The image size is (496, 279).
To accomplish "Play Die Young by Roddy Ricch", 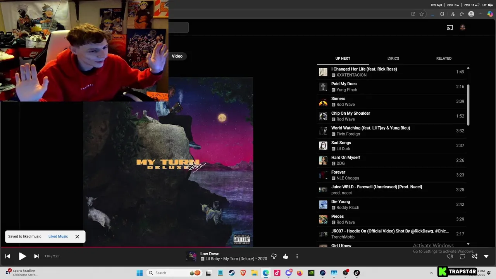I will [391, 205].
